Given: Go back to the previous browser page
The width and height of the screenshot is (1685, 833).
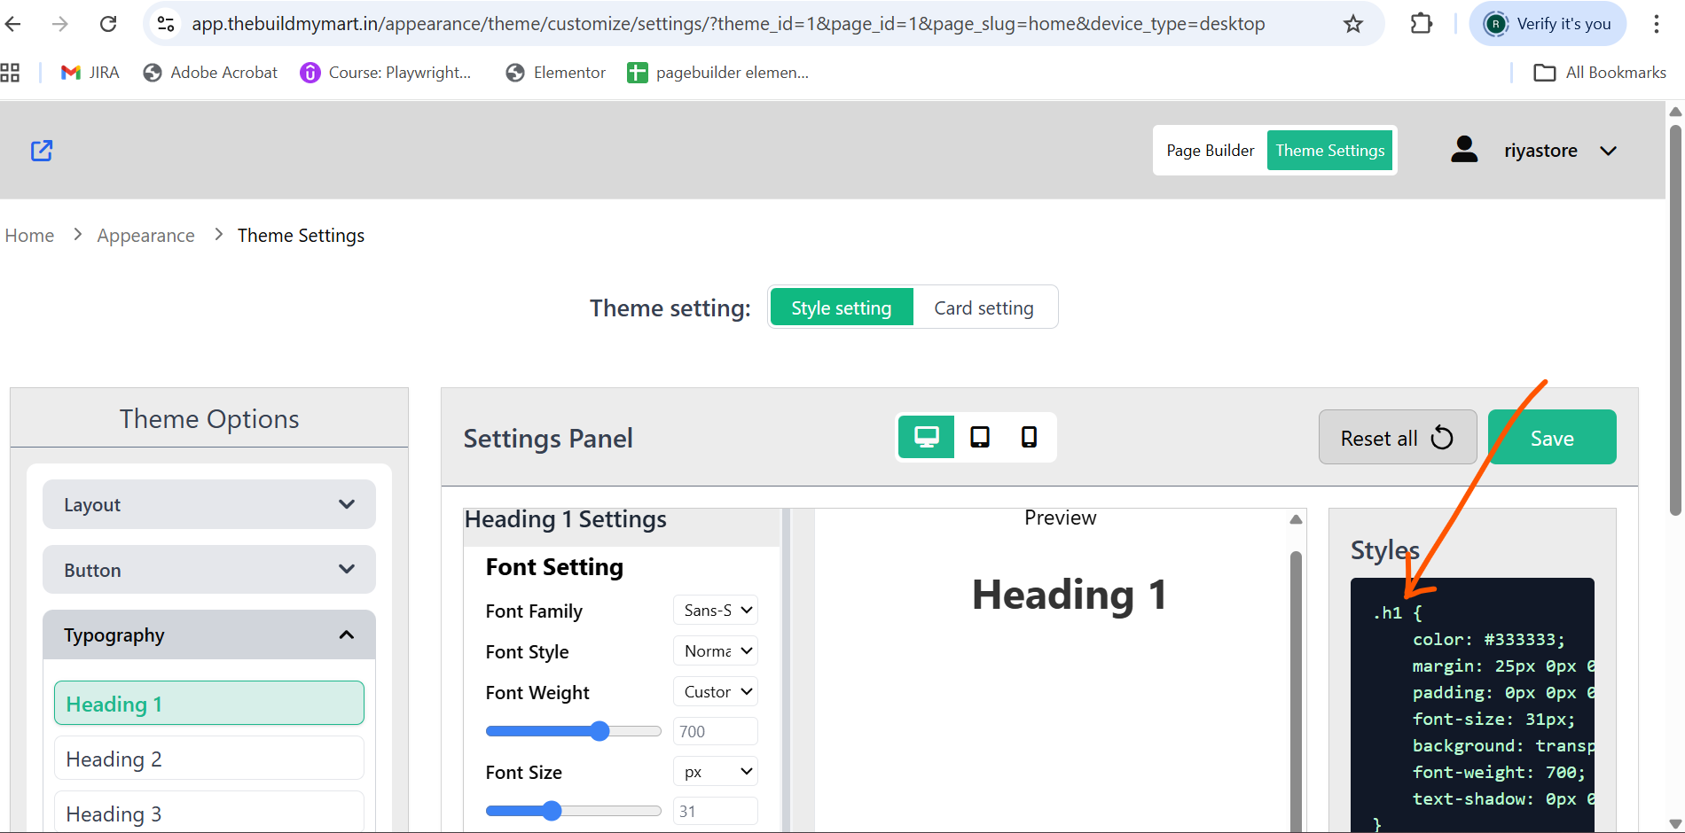Looking at the screenshot, I should click(13, 24).
